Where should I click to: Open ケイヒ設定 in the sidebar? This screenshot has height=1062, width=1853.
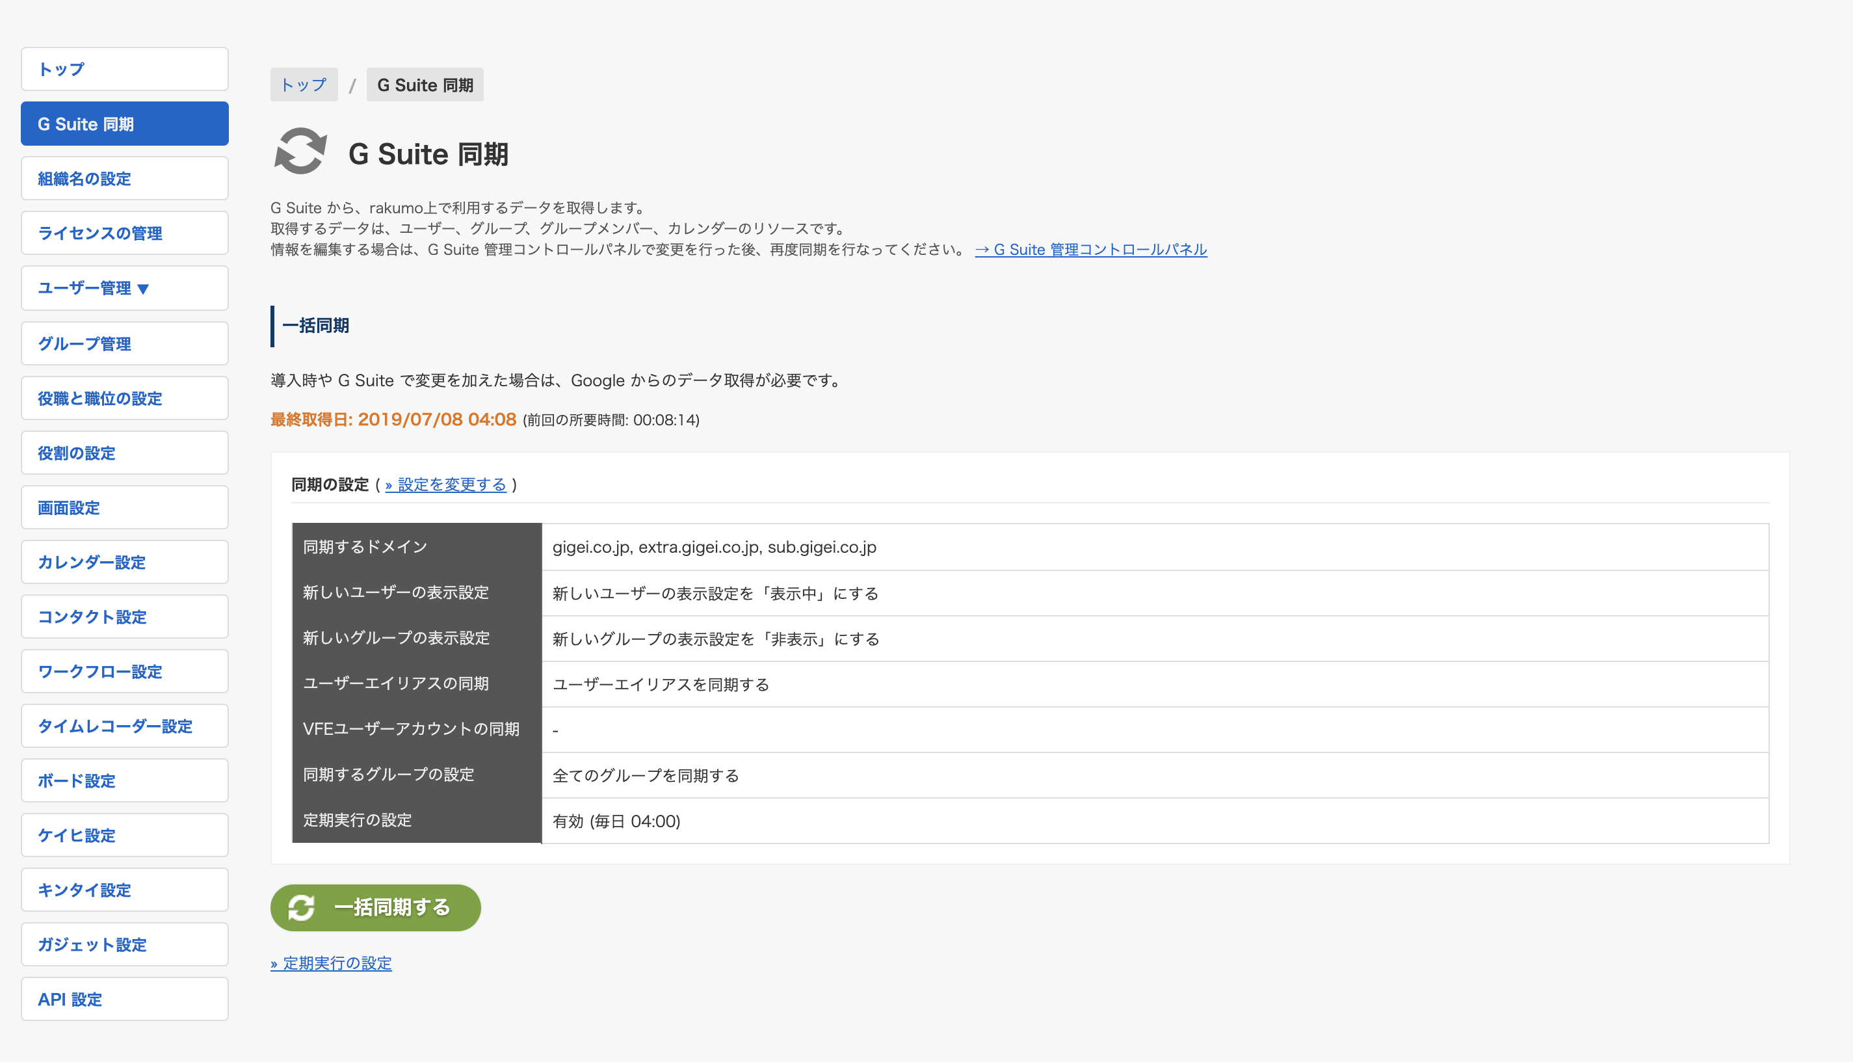click(x=125, y=836)
